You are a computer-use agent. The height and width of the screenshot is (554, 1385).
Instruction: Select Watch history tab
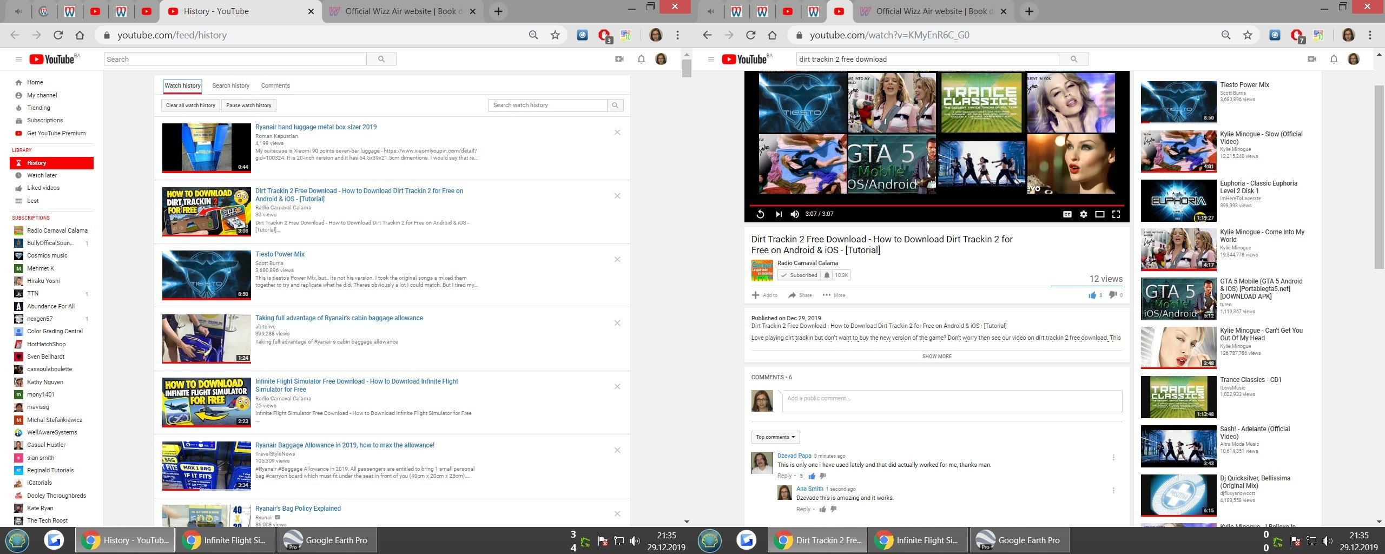[x=183, y=85]
